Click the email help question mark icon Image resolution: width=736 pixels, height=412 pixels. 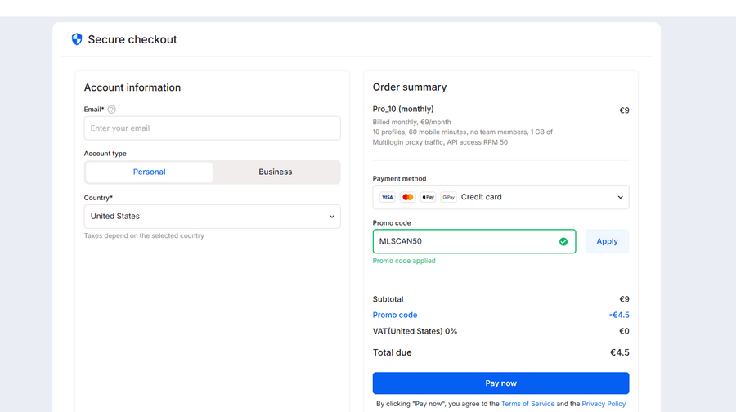click(x=112, y=110)
